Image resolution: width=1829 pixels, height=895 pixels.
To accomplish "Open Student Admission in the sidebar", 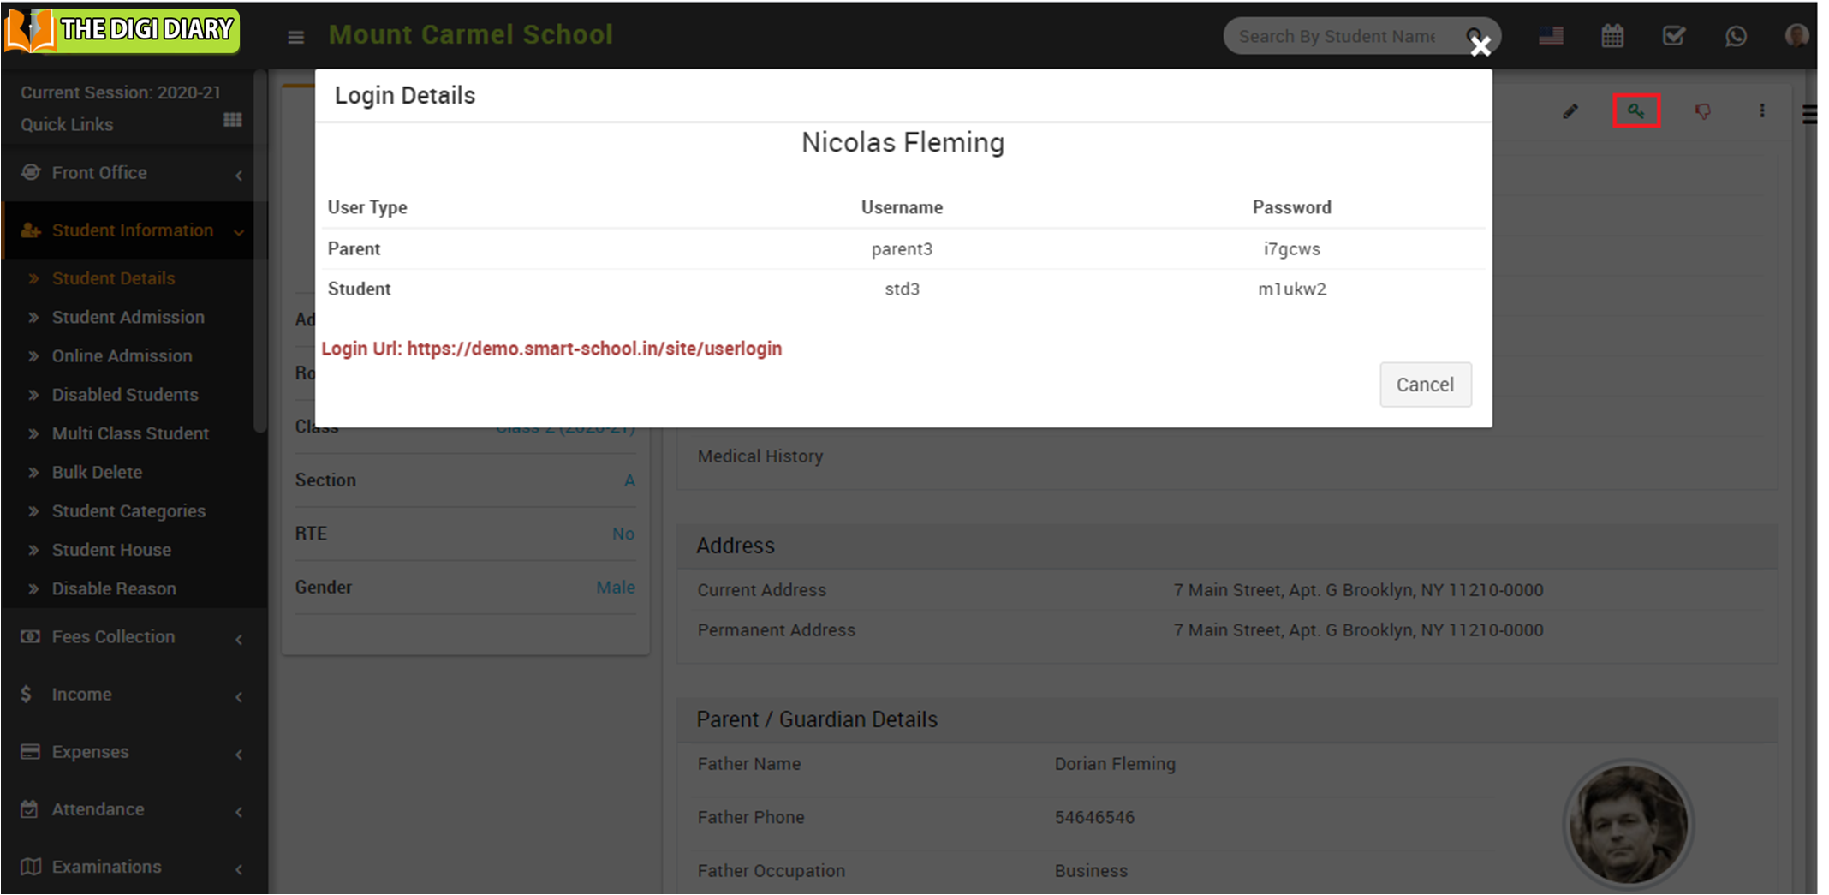I will [128, 317].
